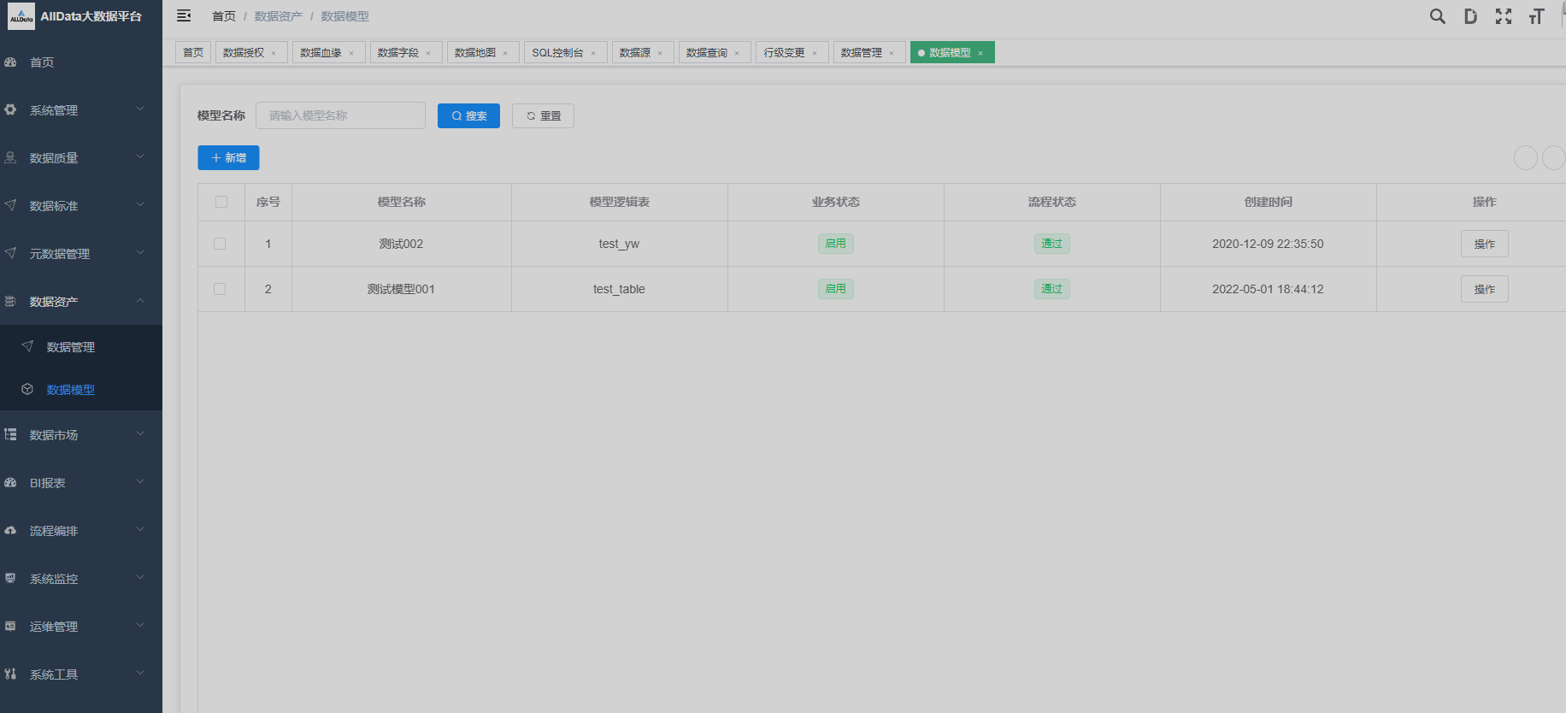Collapse the 数据资产 sidebar menu
1566x713 pixels.
pyautogui.click(x=81, y=302)
